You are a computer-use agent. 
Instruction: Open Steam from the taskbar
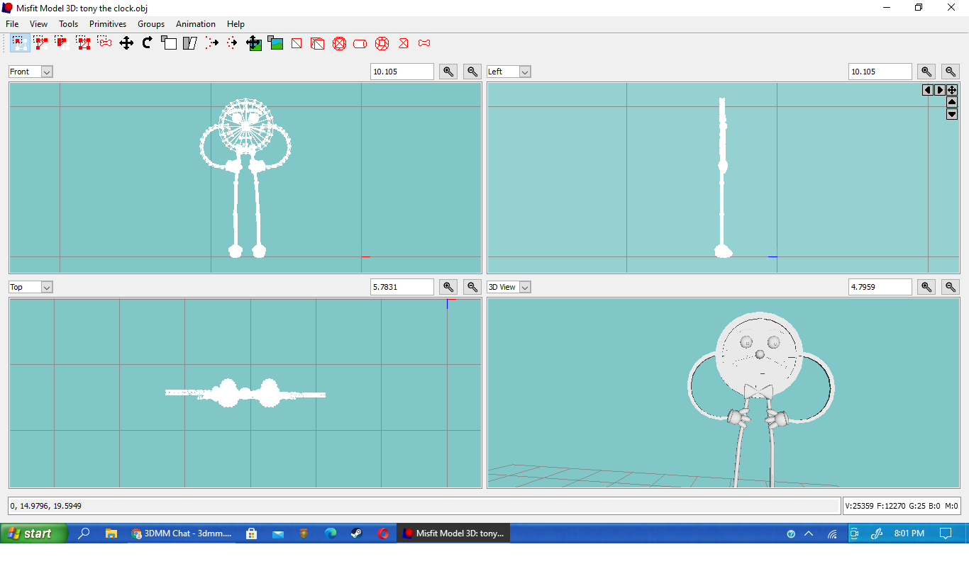point(357,533)
